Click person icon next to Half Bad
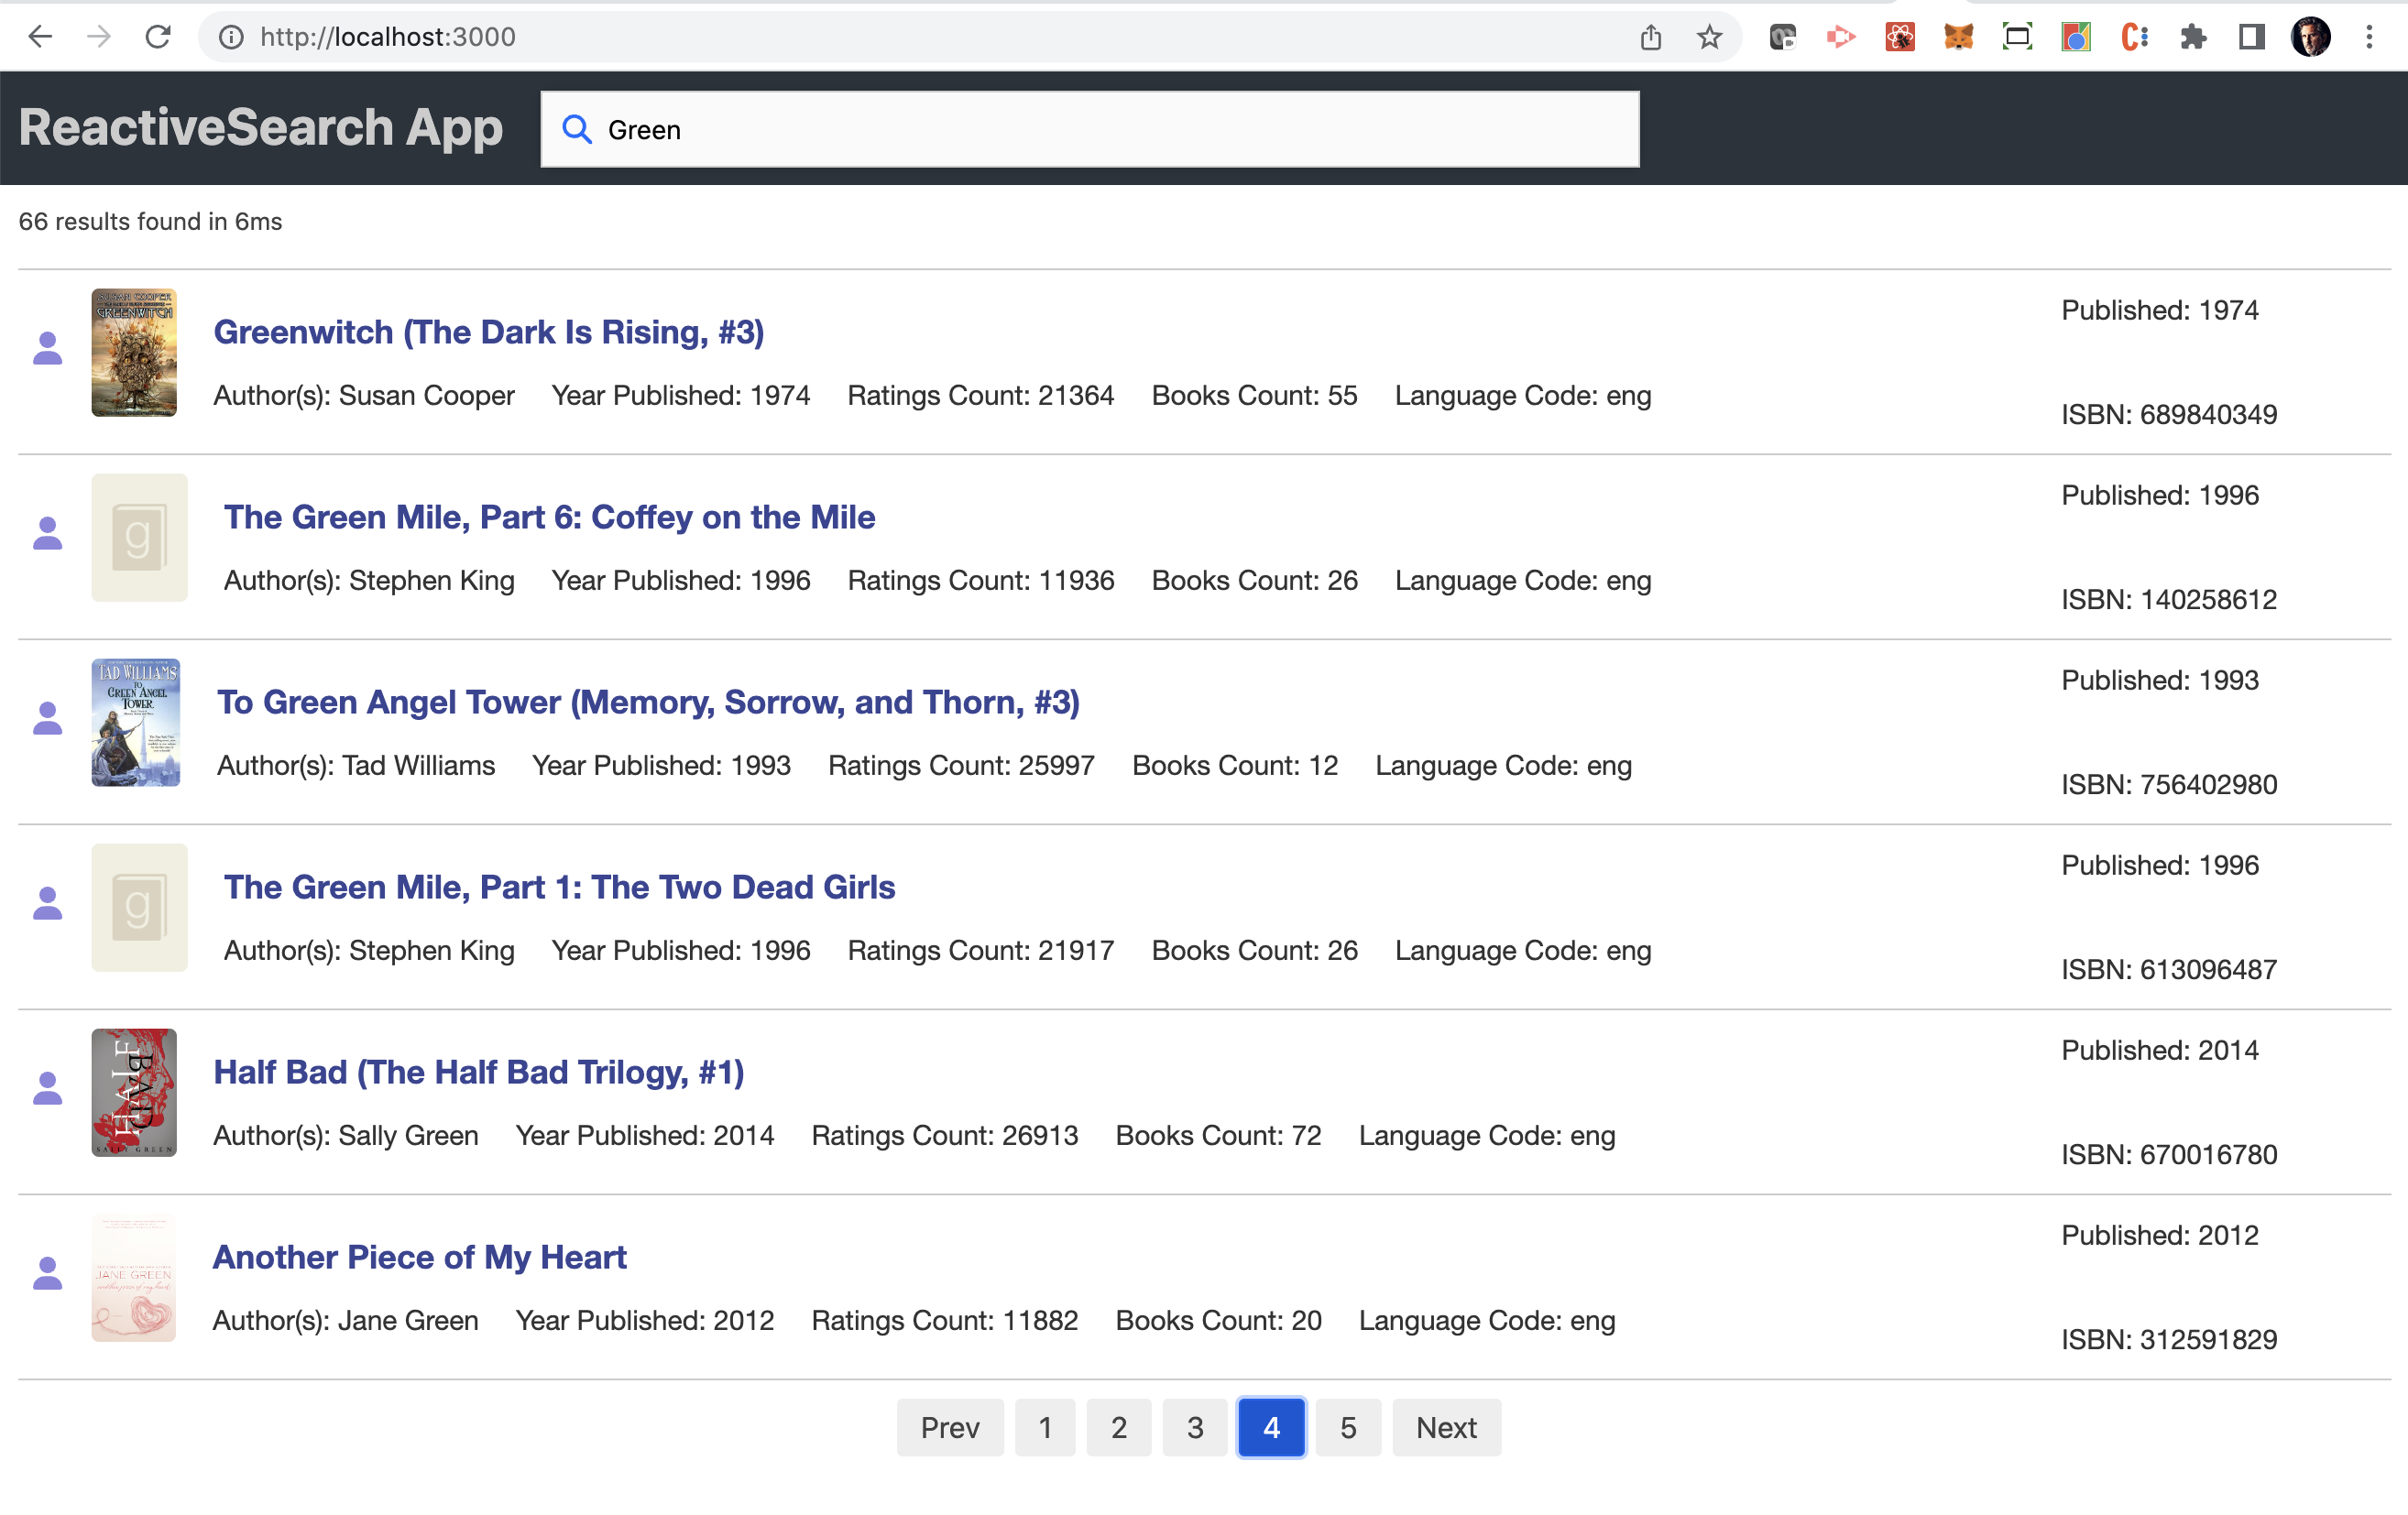 pyautogui.click(x=47, y=1088)
